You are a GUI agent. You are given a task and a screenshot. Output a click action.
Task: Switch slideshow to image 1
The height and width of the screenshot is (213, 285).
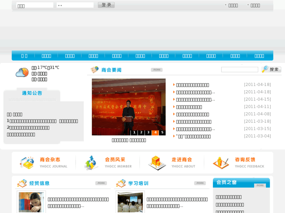click(134, 132)
